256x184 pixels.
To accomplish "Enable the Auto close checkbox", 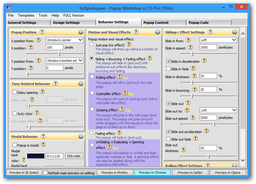I will [14, 113].
